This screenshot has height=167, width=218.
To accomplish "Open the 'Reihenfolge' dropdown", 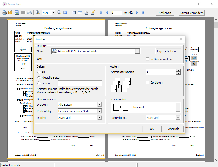I will tap(99, 111).
